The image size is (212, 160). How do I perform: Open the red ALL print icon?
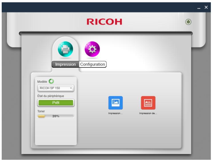point(148,103)
